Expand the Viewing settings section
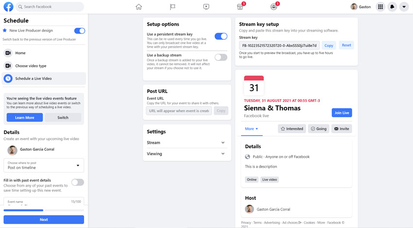Viewport: 413px width, 228px height. coord(187,154)
